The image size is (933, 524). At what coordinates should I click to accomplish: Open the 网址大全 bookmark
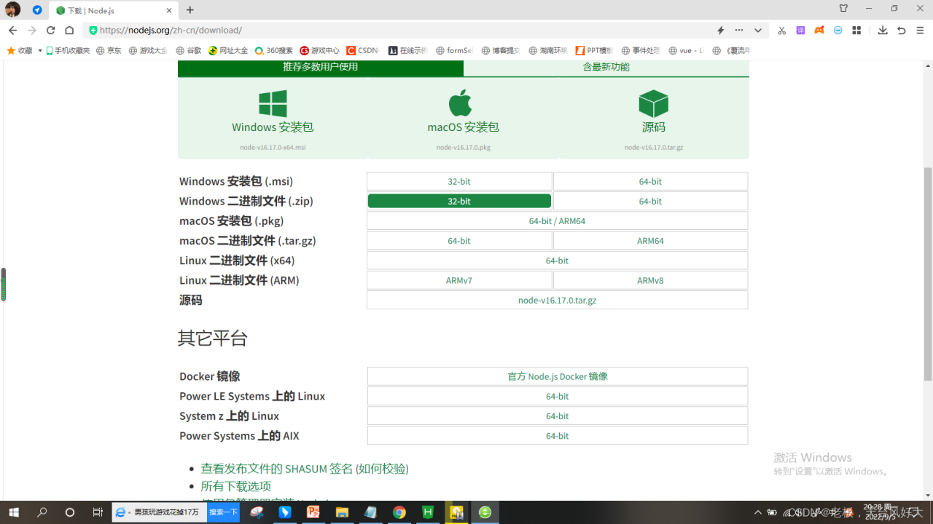(x=228, y=51)
